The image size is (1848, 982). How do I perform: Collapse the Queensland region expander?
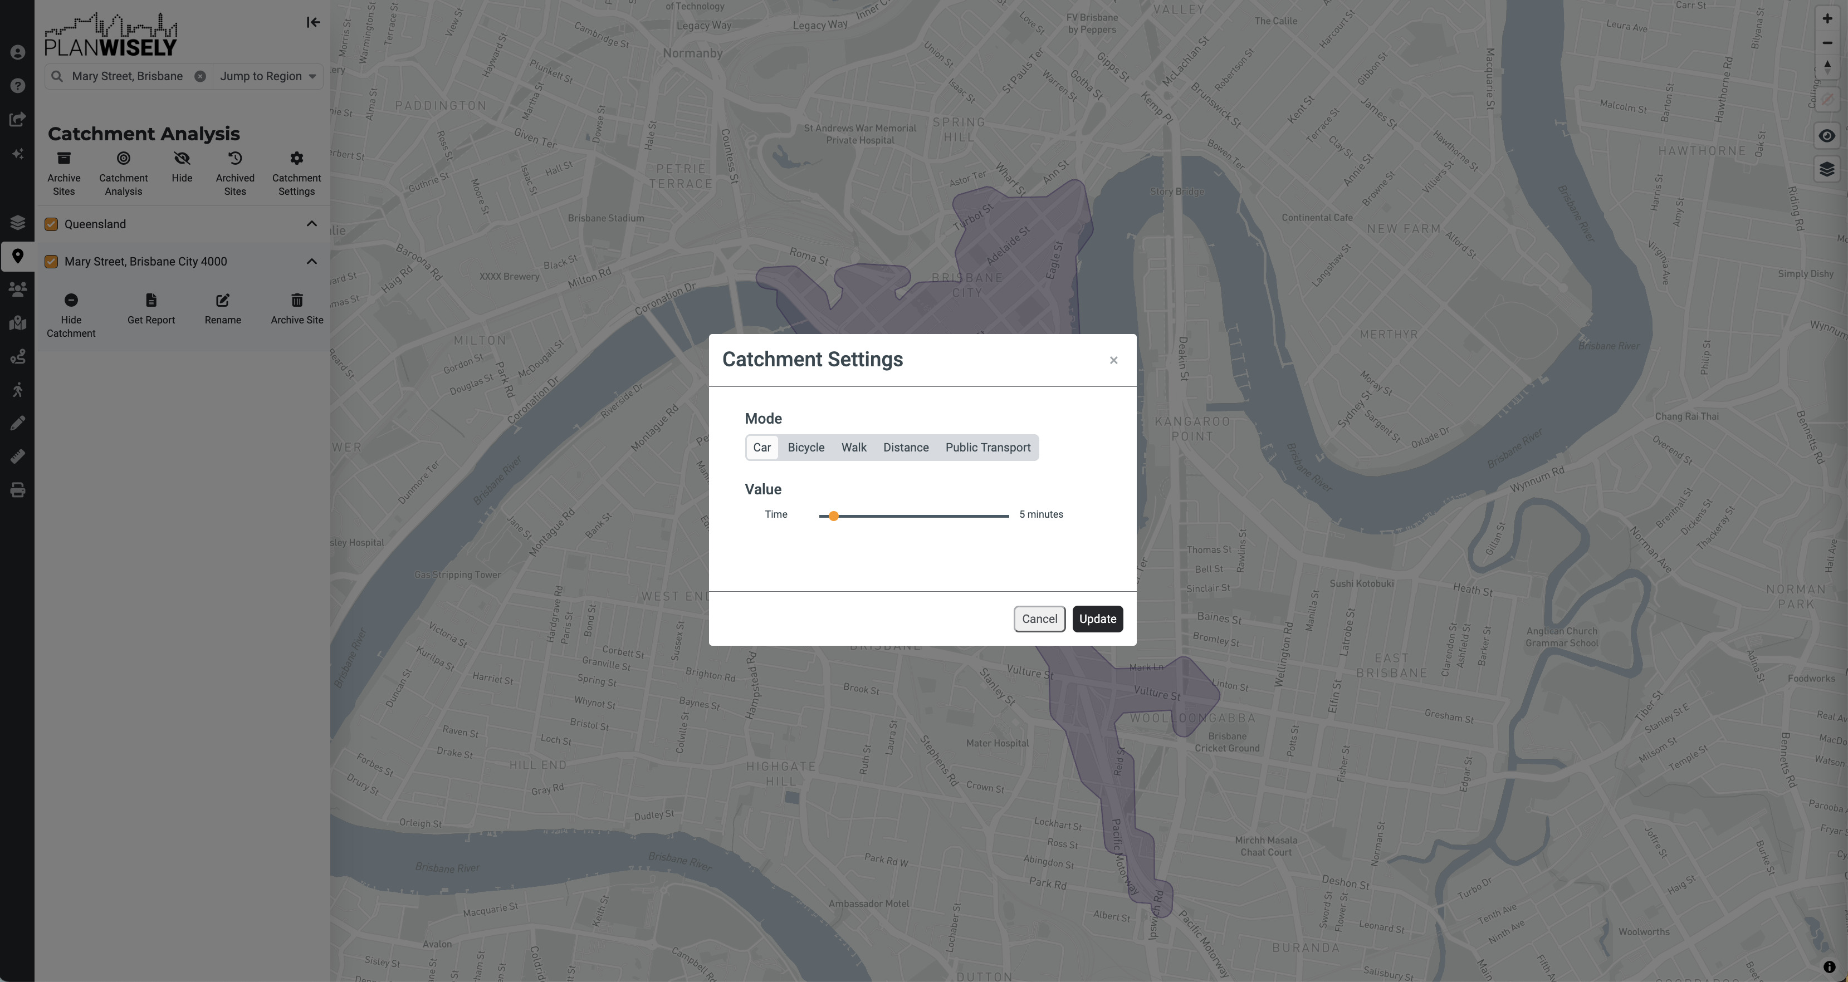pos(313,224)
